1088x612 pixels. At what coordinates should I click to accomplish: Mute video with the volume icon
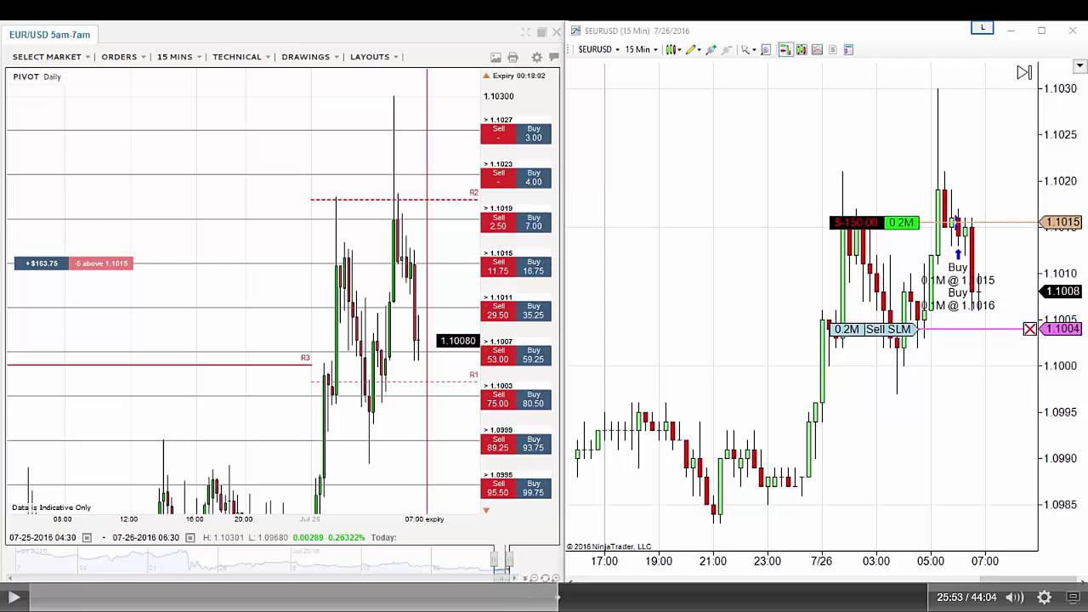click(x=1015, y=598)
